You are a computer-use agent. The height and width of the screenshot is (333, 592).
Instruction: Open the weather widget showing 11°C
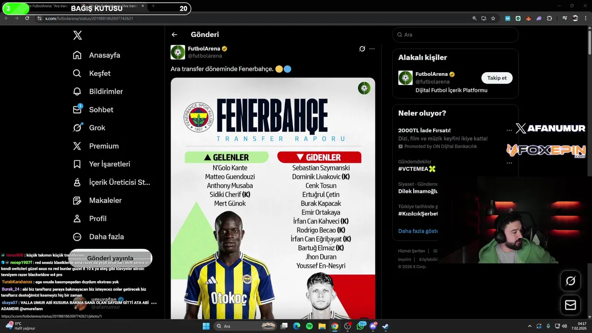21,326
